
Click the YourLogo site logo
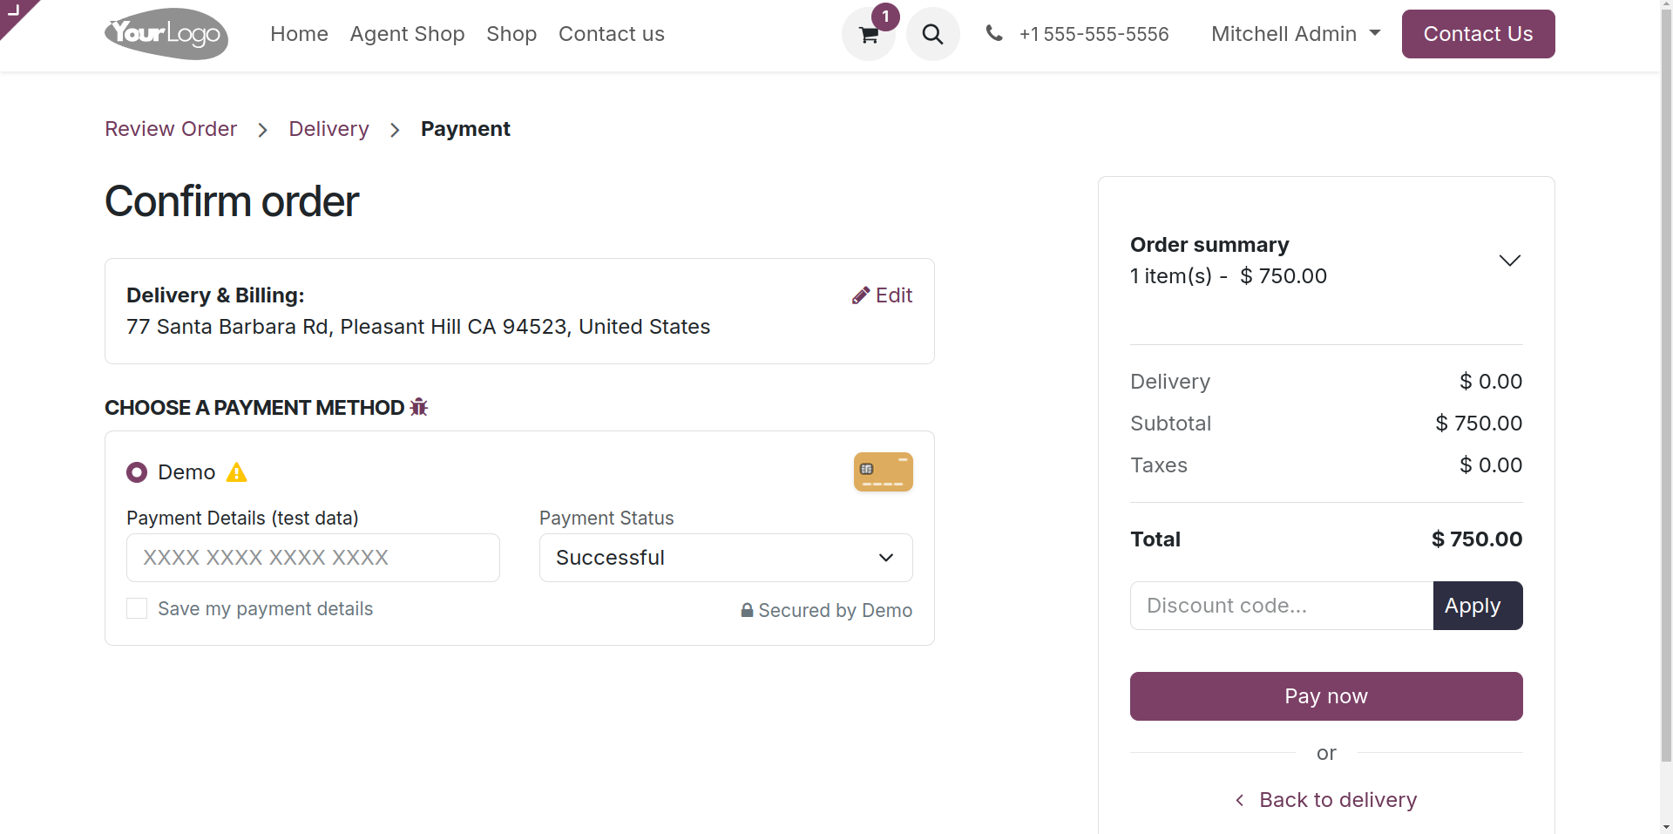tap(166, 34)
